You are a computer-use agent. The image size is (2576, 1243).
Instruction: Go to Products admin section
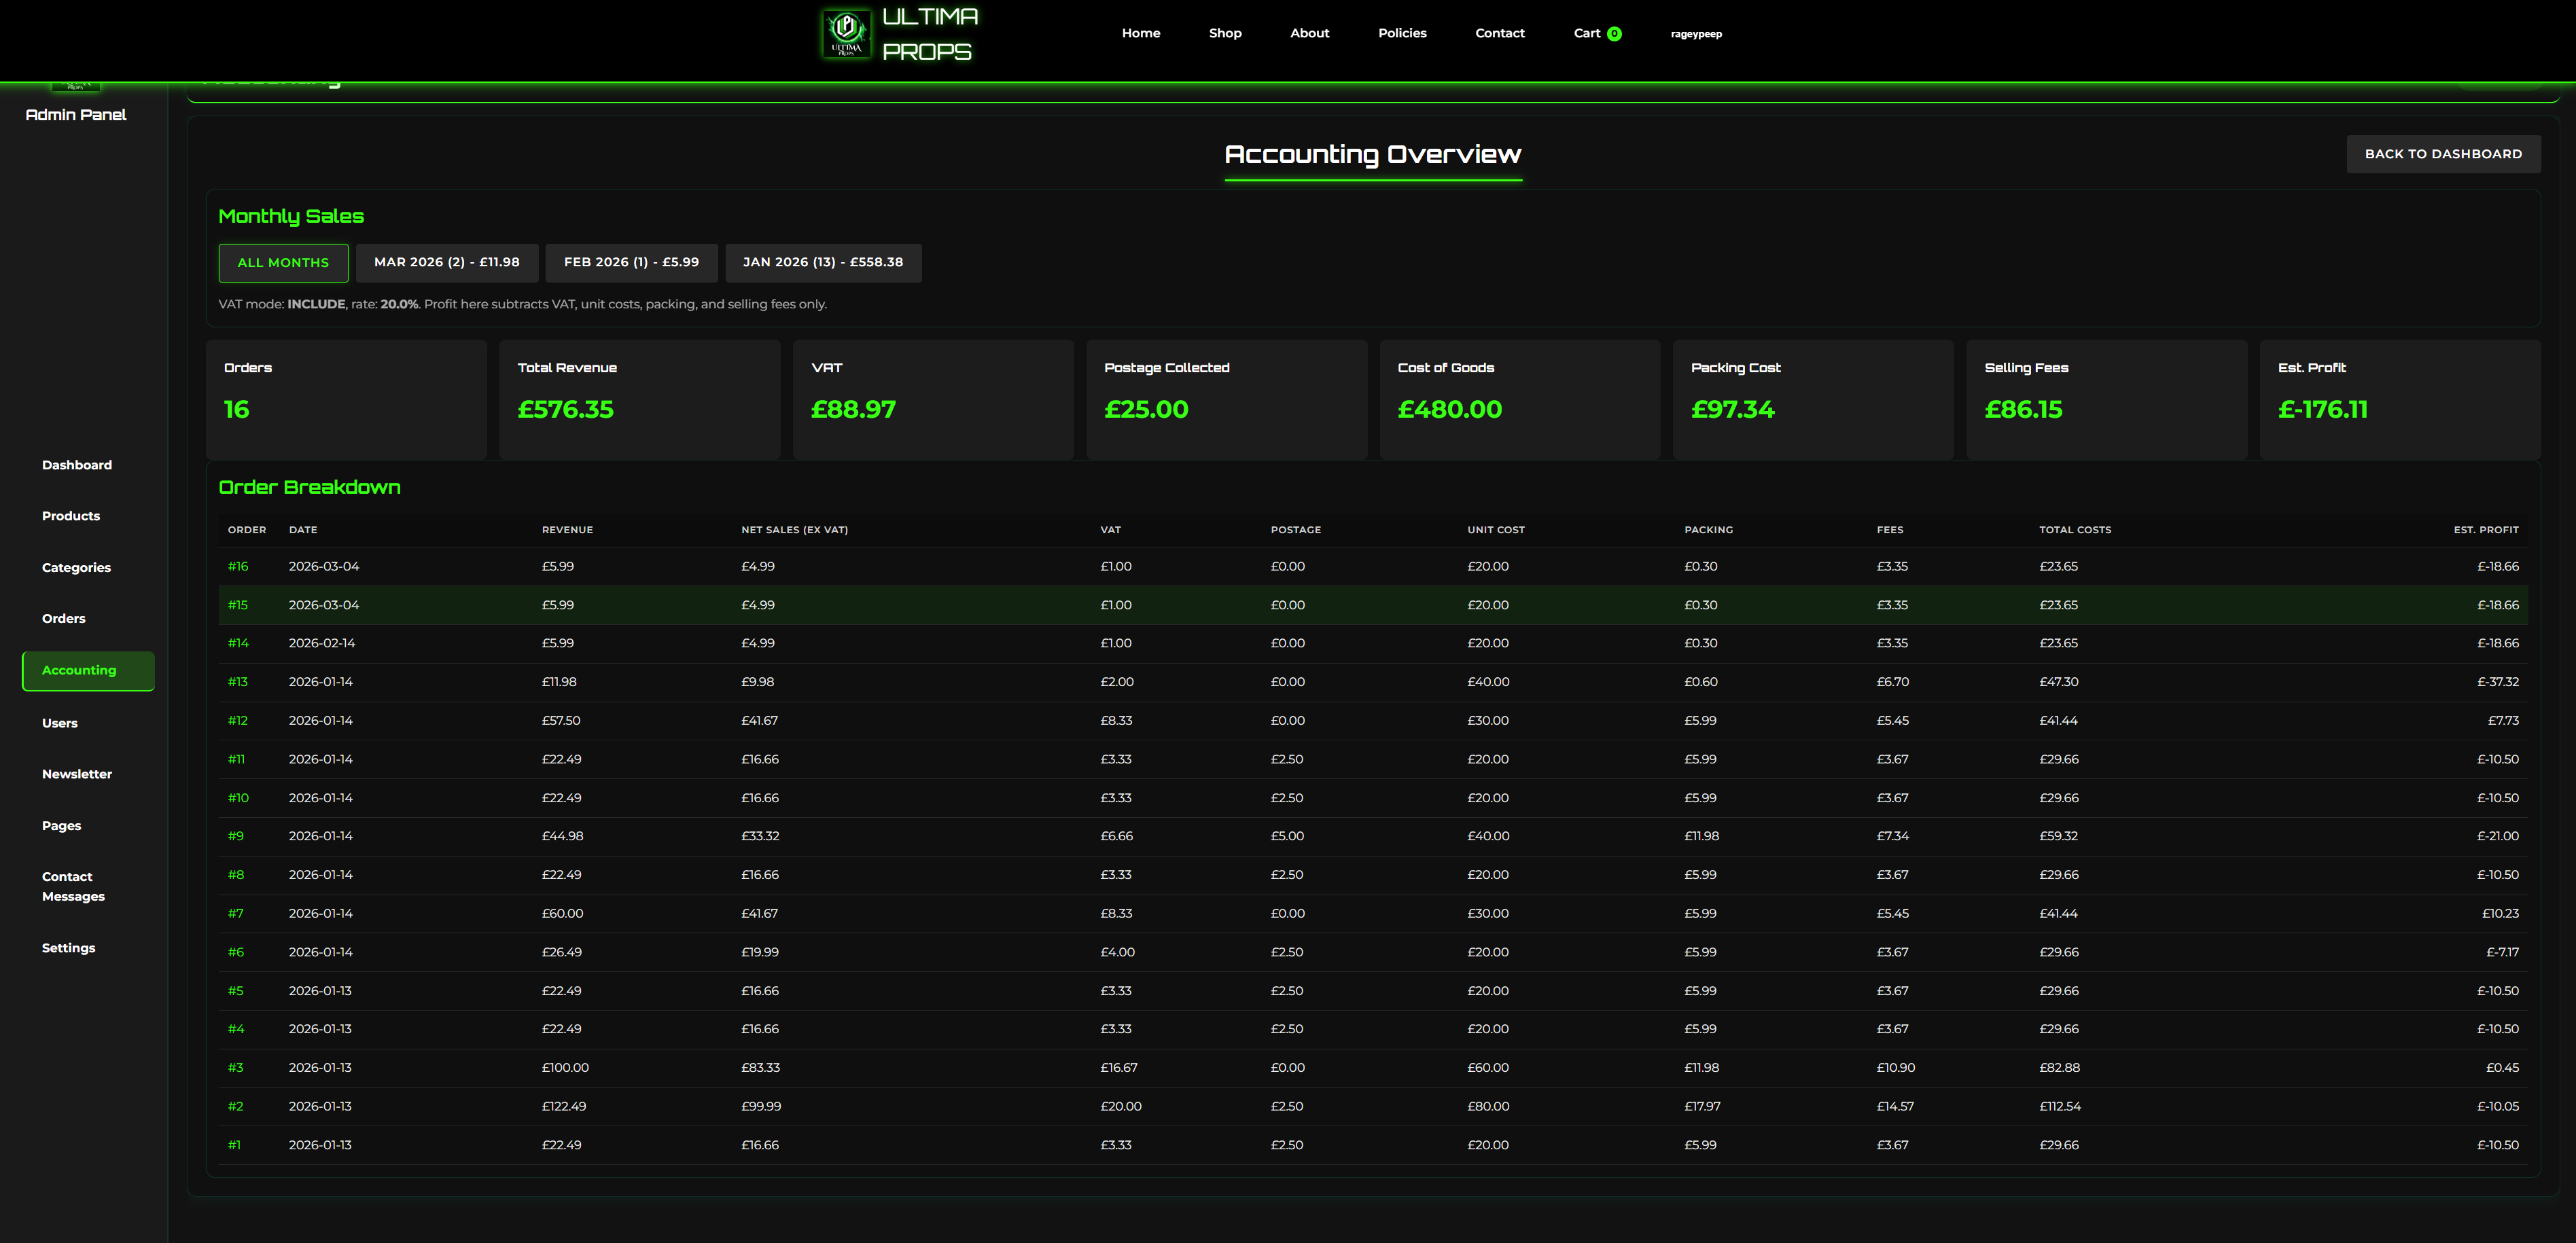[x=71, y=516]
